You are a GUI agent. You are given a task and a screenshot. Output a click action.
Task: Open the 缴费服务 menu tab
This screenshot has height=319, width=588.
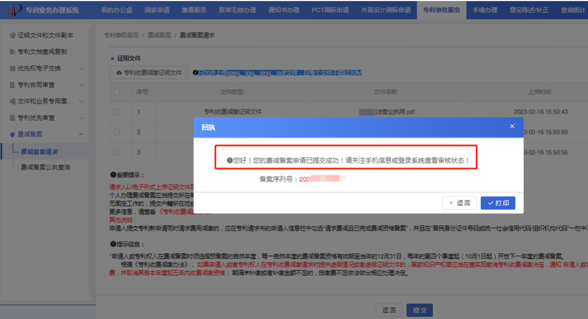pos(195,9)
